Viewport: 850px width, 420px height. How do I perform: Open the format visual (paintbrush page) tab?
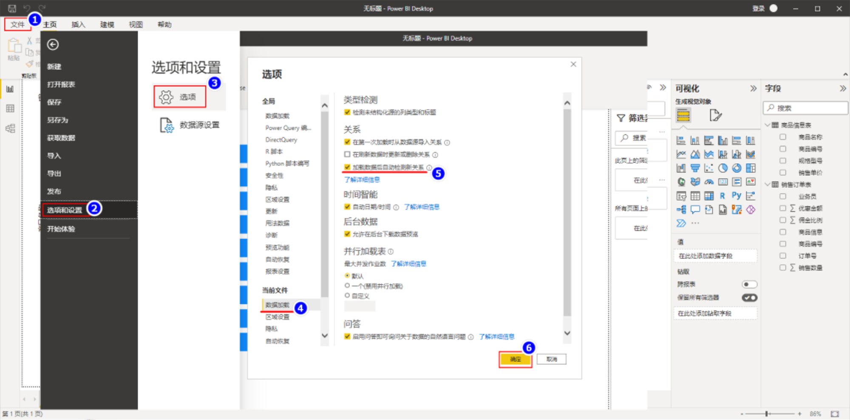(715, 115)
